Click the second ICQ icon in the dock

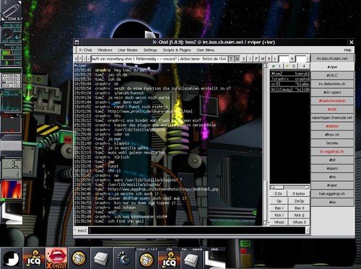coord(169,258)
